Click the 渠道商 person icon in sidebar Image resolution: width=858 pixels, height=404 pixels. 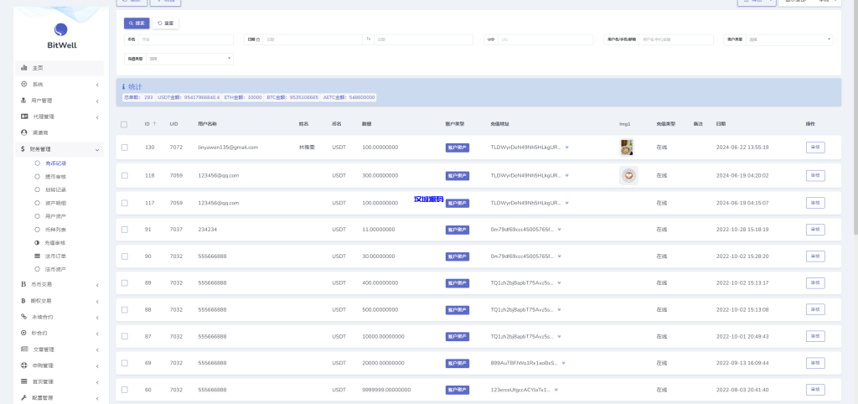[24, 132]
